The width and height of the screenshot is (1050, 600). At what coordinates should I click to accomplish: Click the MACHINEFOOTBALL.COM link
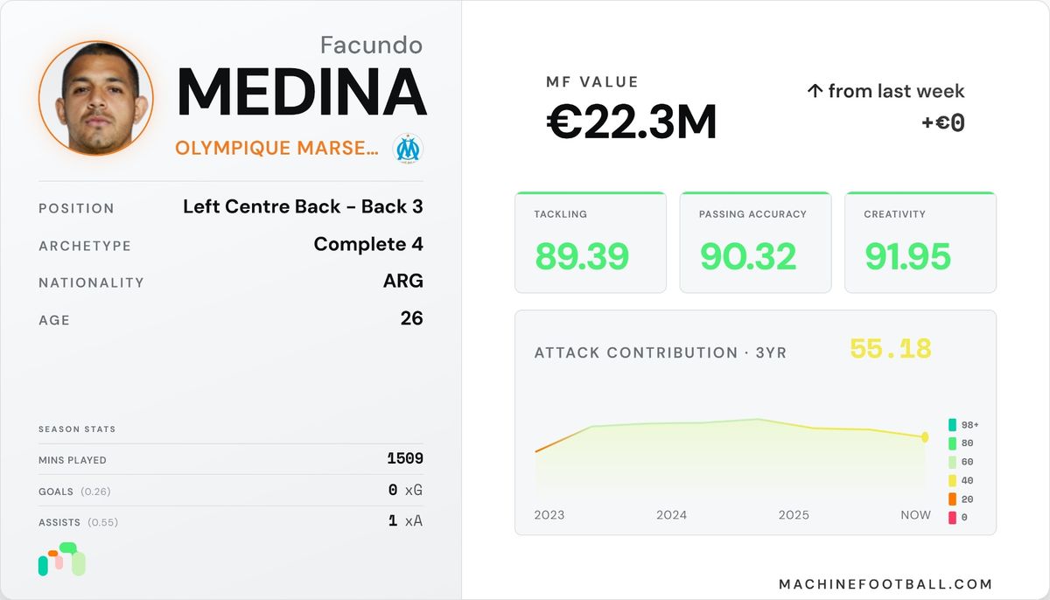[885, 584]
